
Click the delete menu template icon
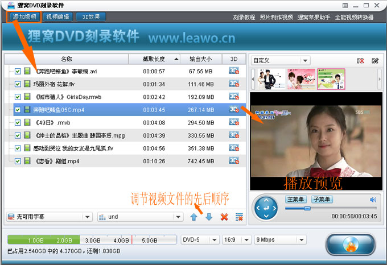click(361, 61)
